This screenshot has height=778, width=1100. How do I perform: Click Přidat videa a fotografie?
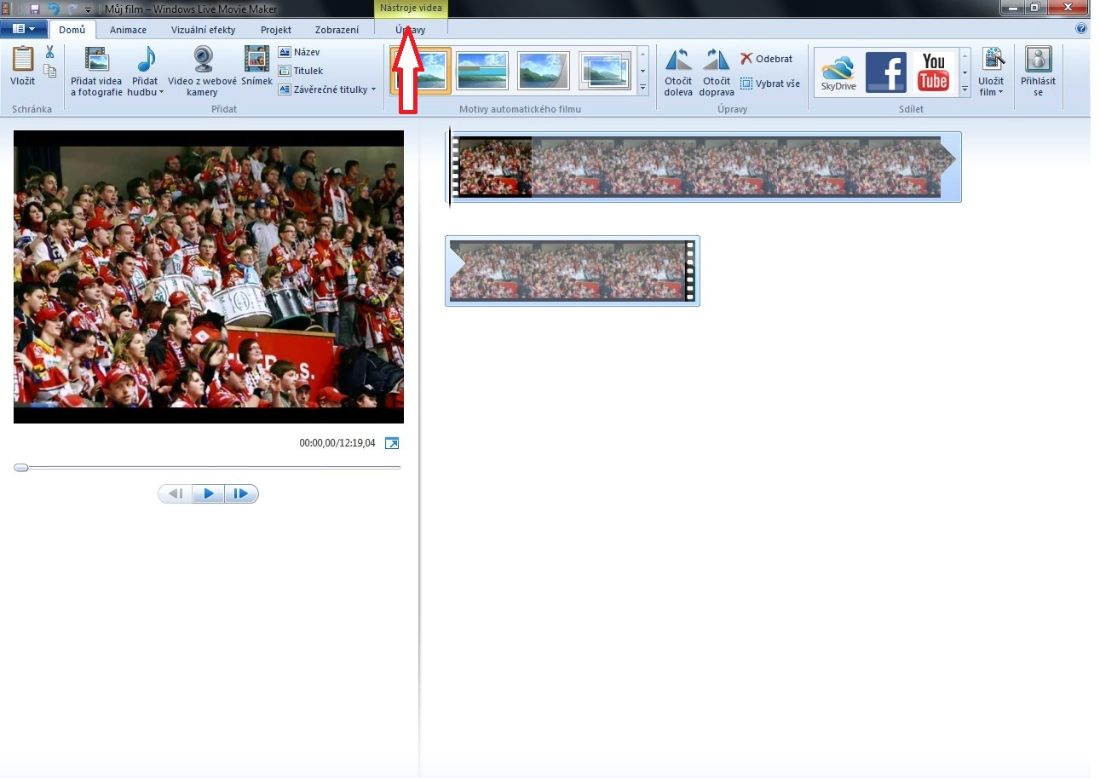[x=96, y=71]
